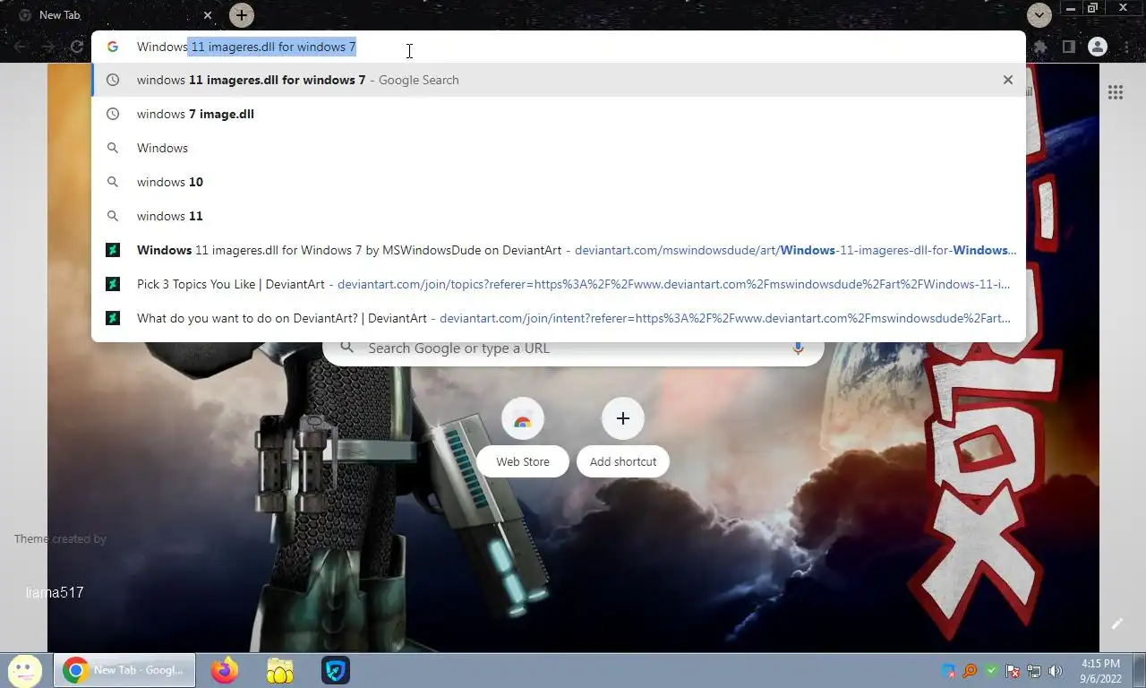This screenshot has width=1146, height=688.
Task: Open the Extensions puzzle icon
Action: tap(1040, 47)
